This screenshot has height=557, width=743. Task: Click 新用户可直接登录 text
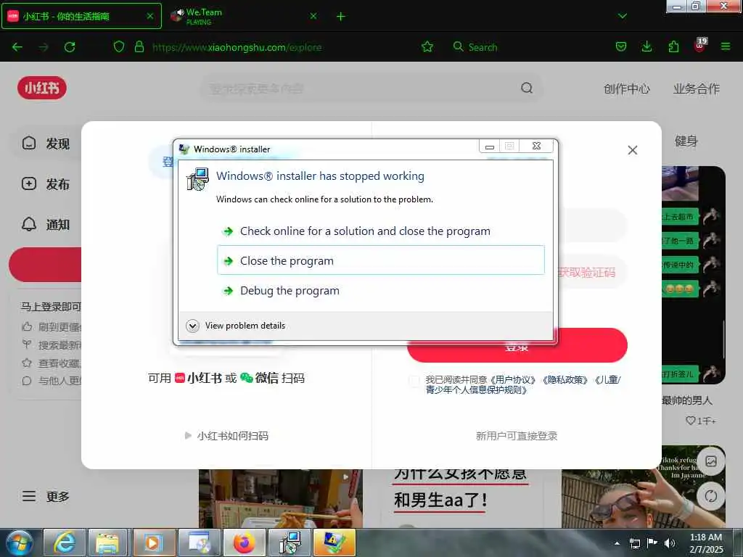pos(517,436)
